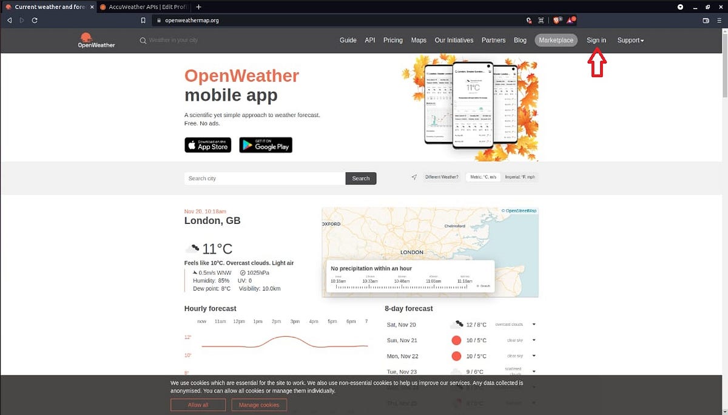728x415 pixels.
Task: Open the Get it on Google Play badge
Action: [x=265, y=145]
